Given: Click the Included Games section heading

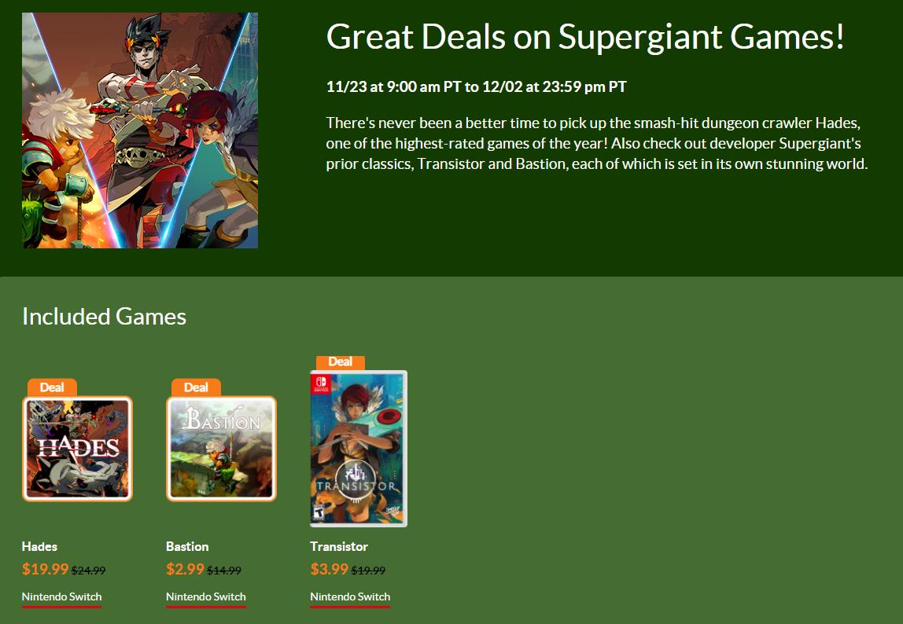Looking at the screenshot, I should pos(104,316).
